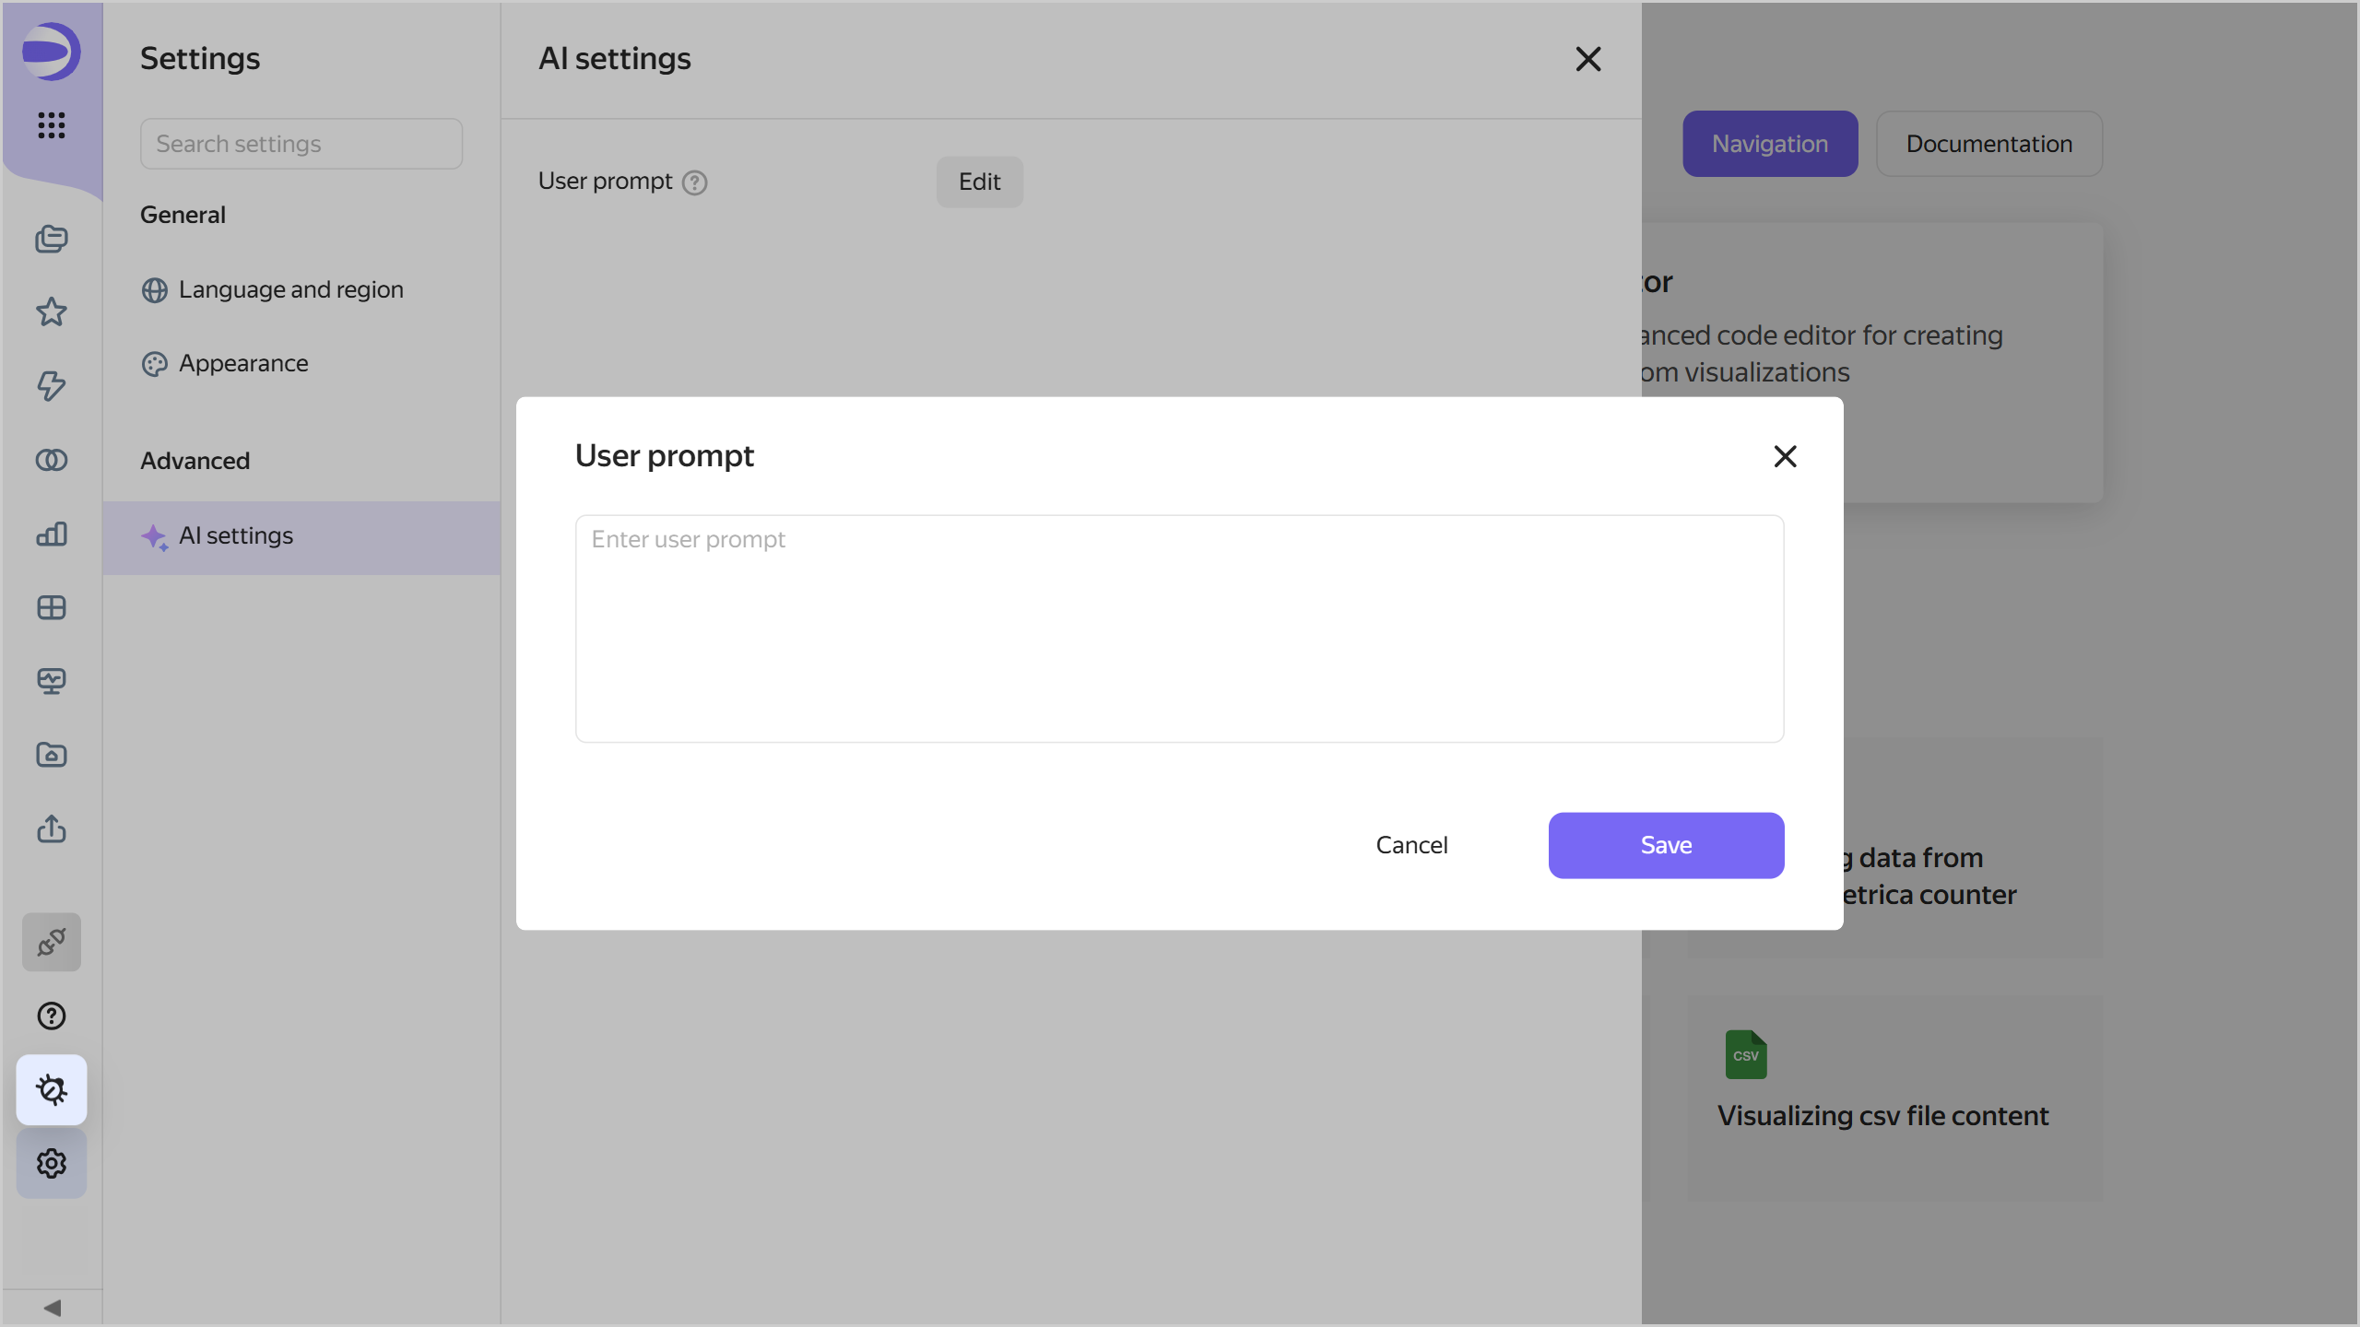Click the gear settings sidebar icon
This screenshot has width=2360, height=1327.
point(51,1163)
